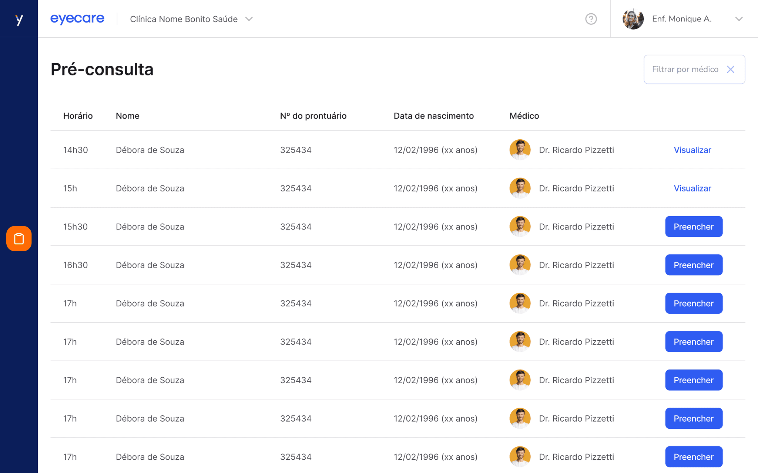The width and height of the screenshot is (758, 473).
Task: Click the Data de nascimento column header
Action: point(433,116)
